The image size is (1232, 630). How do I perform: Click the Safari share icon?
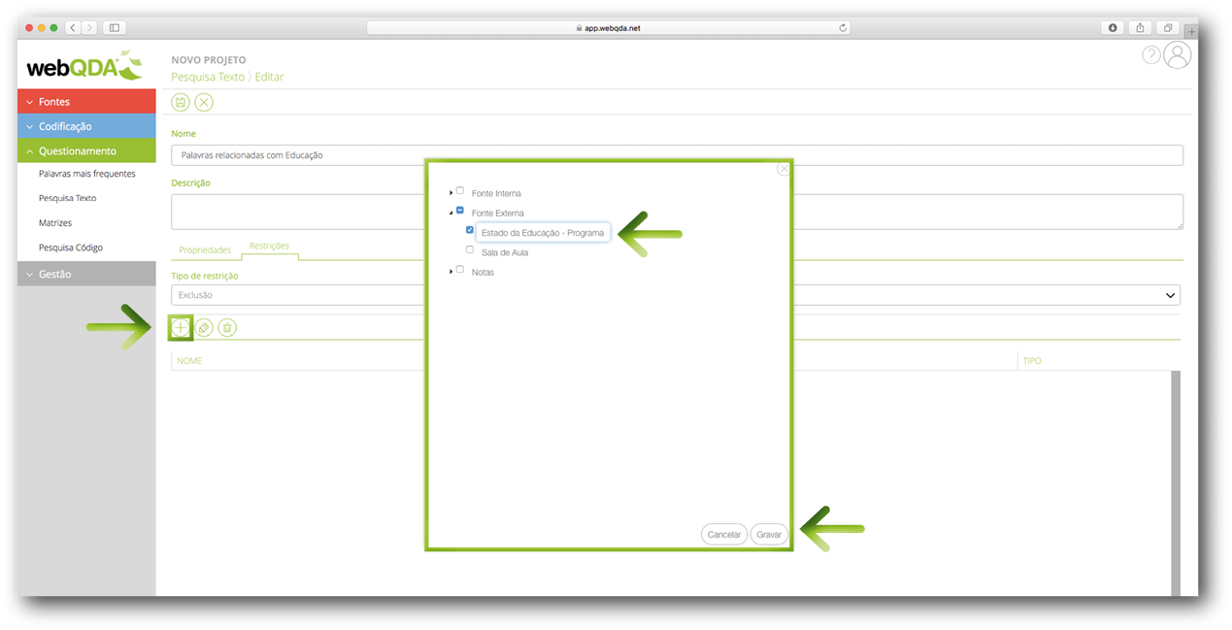coord(1141,28)
